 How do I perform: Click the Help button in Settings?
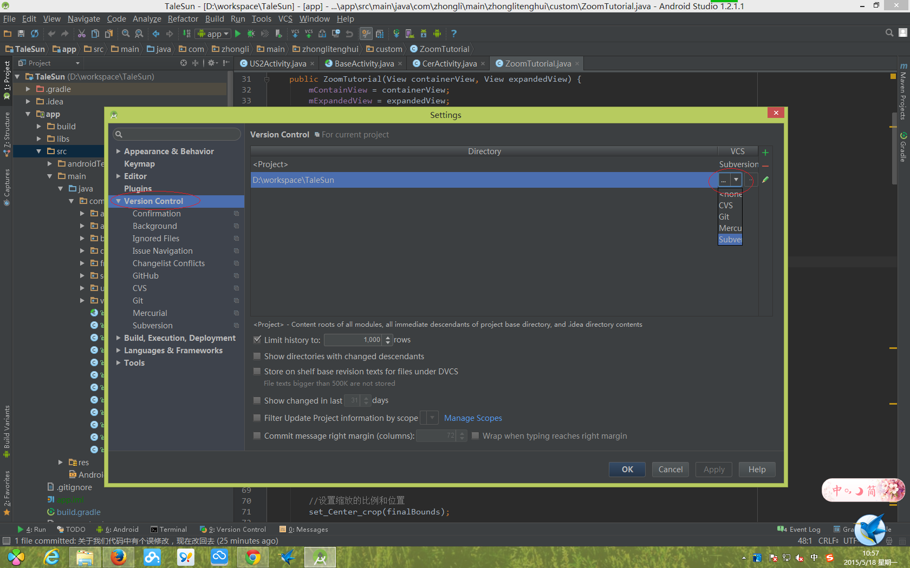click(x=757, y=470)
